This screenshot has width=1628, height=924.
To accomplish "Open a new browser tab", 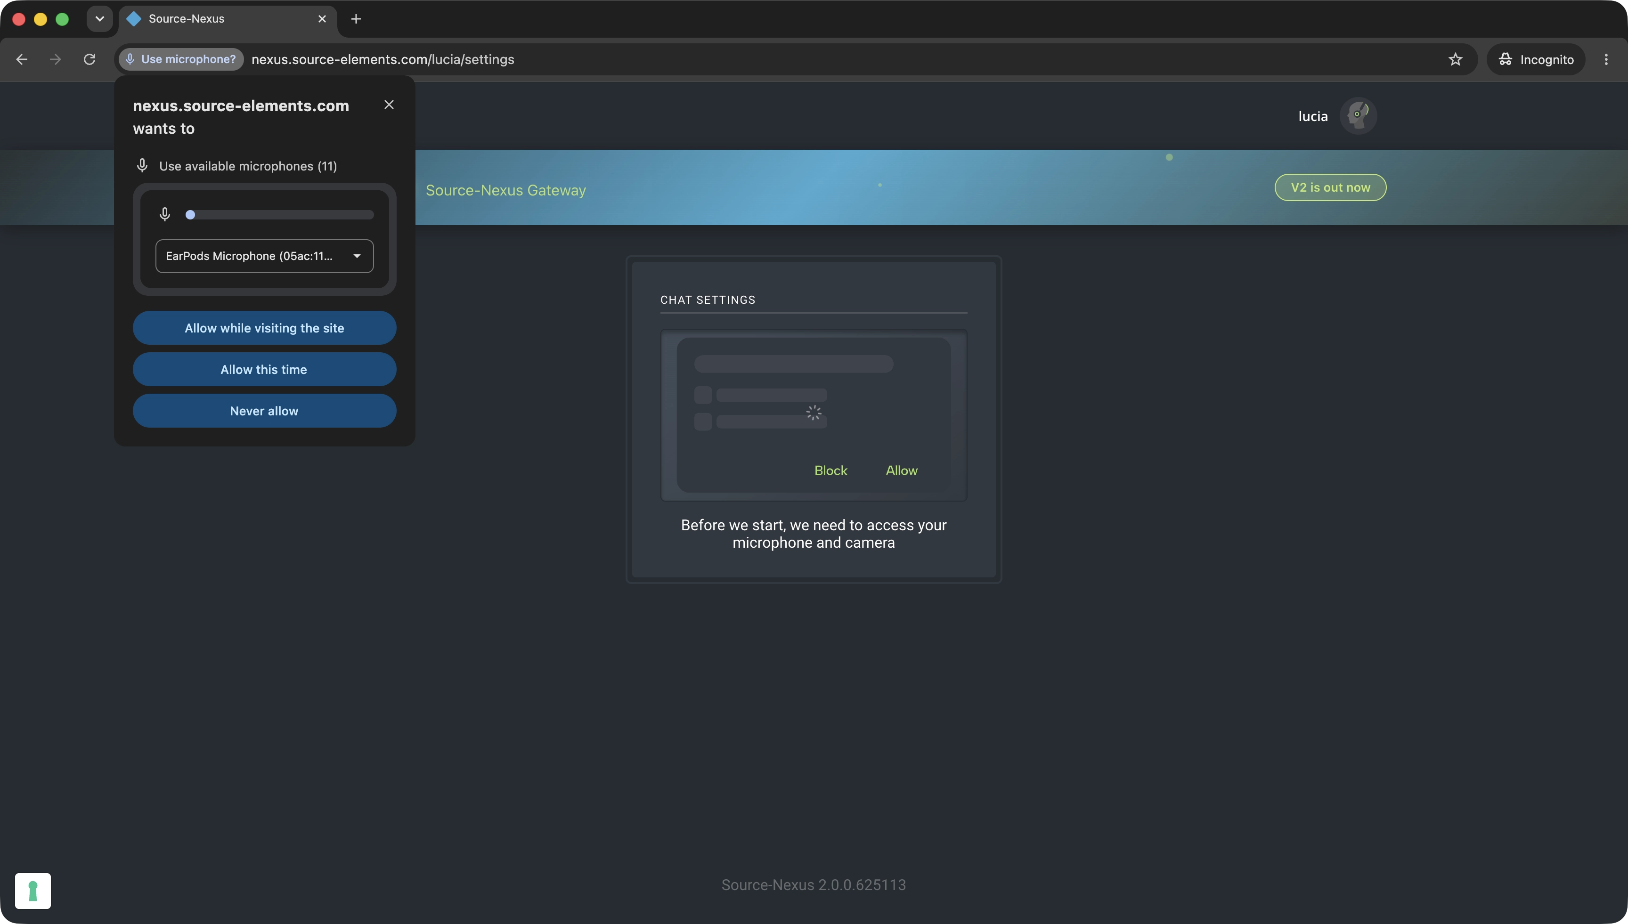I will tap(356, 19).
